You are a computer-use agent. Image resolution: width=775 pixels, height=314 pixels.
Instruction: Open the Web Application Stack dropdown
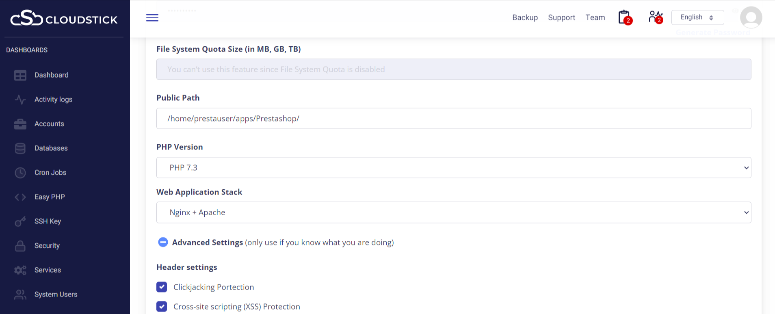(453, 212)
